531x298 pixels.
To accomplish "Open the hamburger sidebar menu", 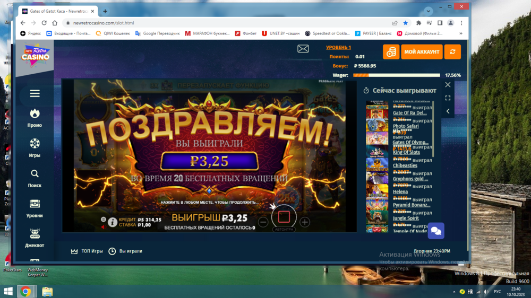I will [x=35, y=94].
